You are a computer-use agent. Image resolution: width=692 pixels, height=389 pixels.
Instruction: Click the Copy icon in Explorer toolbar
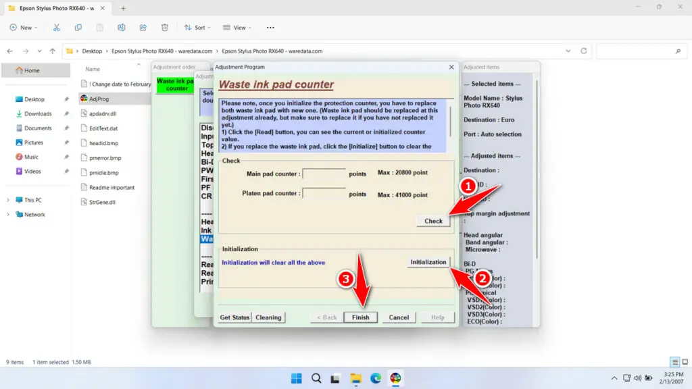[x=78, y=27]
